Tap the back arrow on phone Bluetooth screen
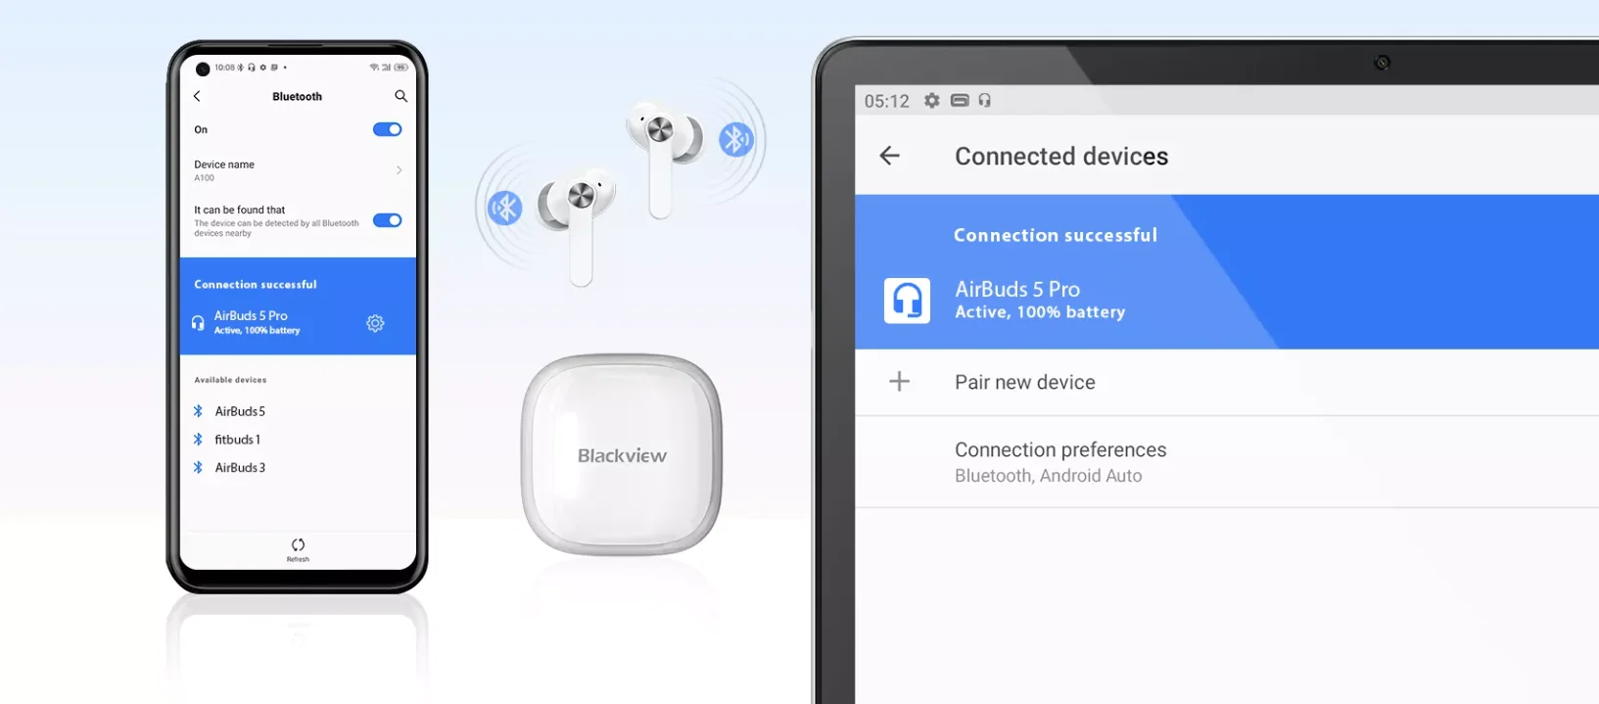The width and height of the screenshot is (1599, 704). 197,96
